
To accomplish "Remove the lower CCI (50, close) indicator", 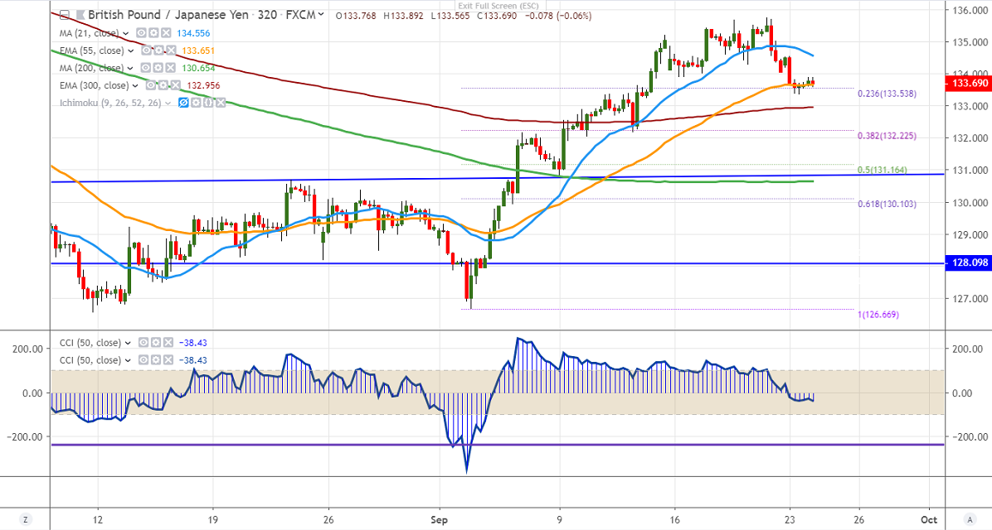I will click(x=168, y=360).
